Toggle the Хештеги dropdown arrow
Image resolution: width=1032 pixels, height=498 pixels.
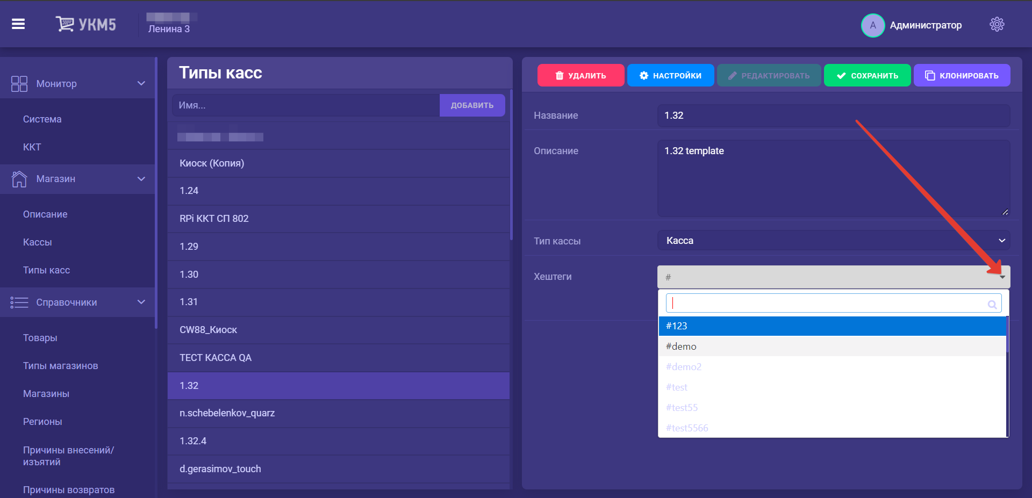1002,277
